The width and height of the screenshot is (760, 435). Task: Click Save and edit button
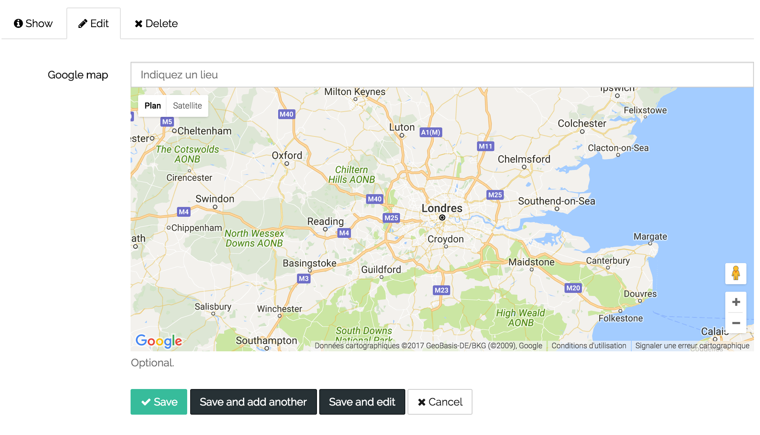click(x=362, y=402)
